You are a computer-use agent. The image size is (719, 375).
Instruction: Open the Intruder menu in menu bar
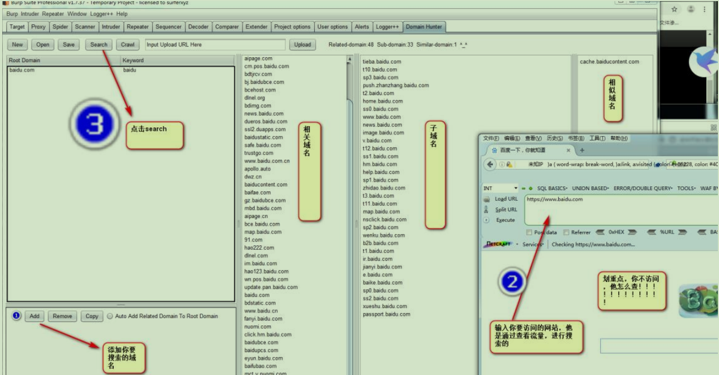pyautogui.click(x=30, y=13)
